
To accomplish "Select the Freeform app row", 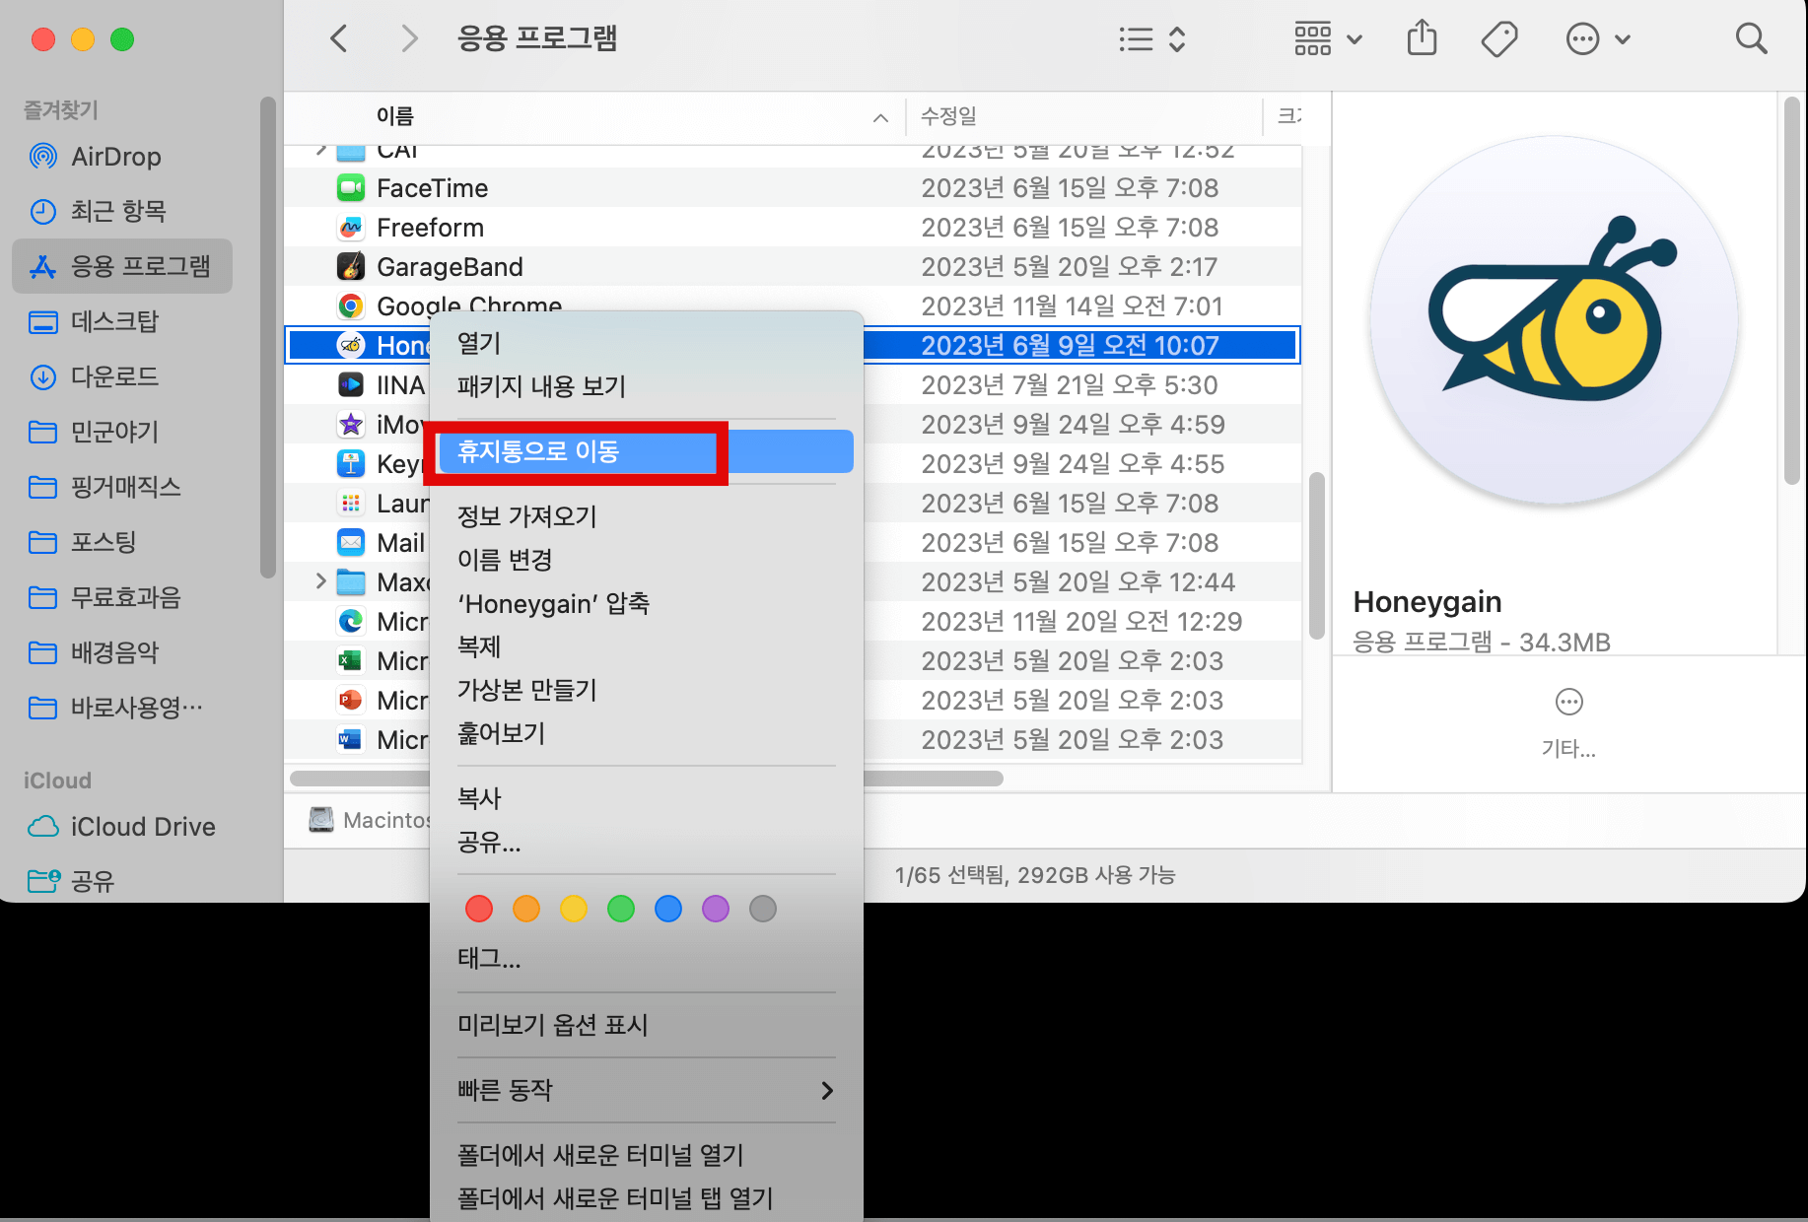I will point(793,227).
